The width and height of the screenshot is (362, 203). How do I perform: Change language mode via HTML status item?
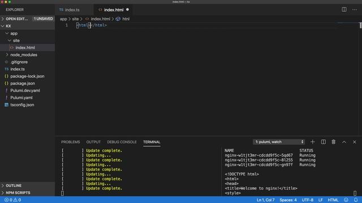333,200
